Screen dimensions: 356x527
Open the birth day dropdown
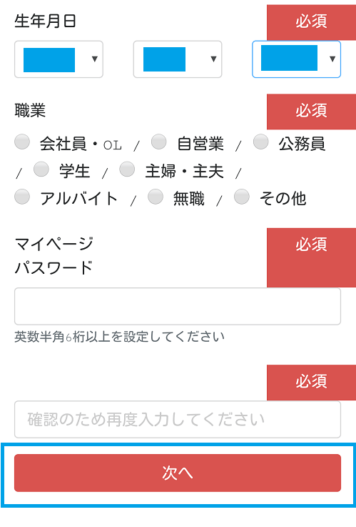click(x=296, y=59)
